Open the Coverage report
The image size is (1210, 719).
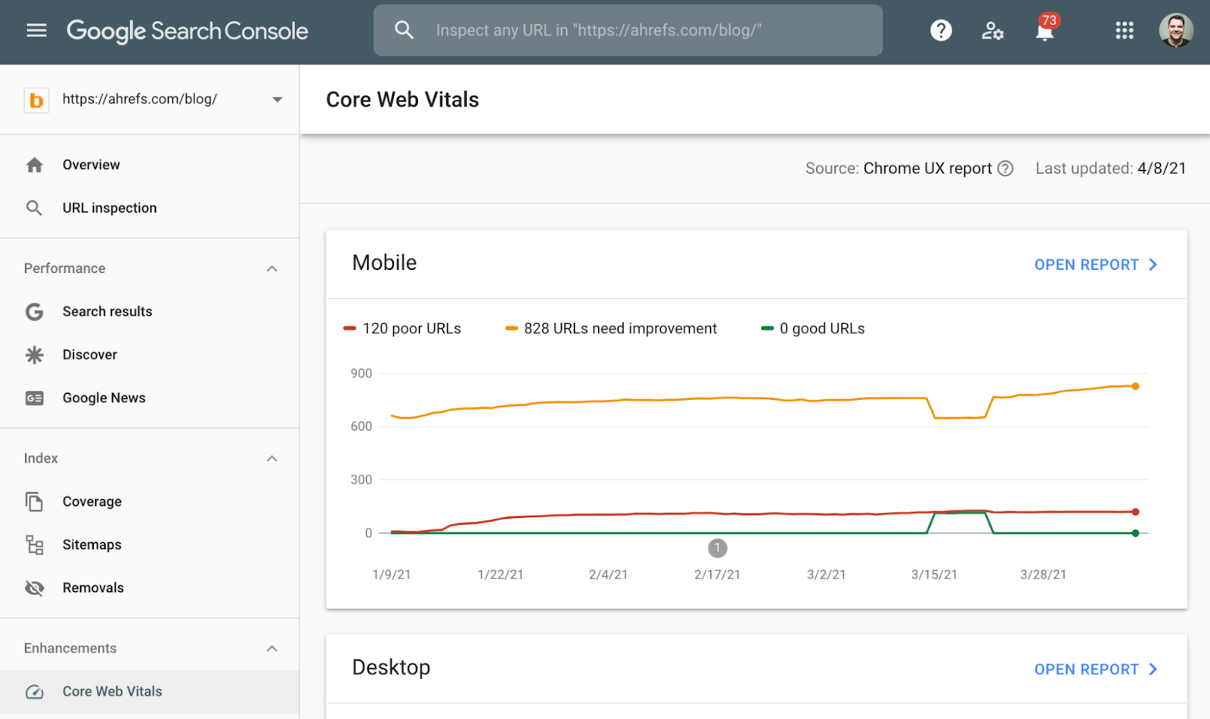click(x=92, y=501)
